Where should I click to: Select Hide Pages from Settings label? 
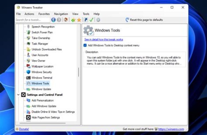[x=46, y=117]
